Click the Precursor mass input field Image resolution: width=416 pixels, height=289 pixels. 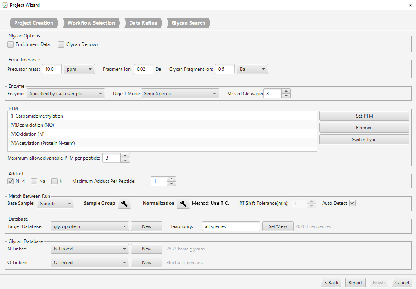click(52, 69)
